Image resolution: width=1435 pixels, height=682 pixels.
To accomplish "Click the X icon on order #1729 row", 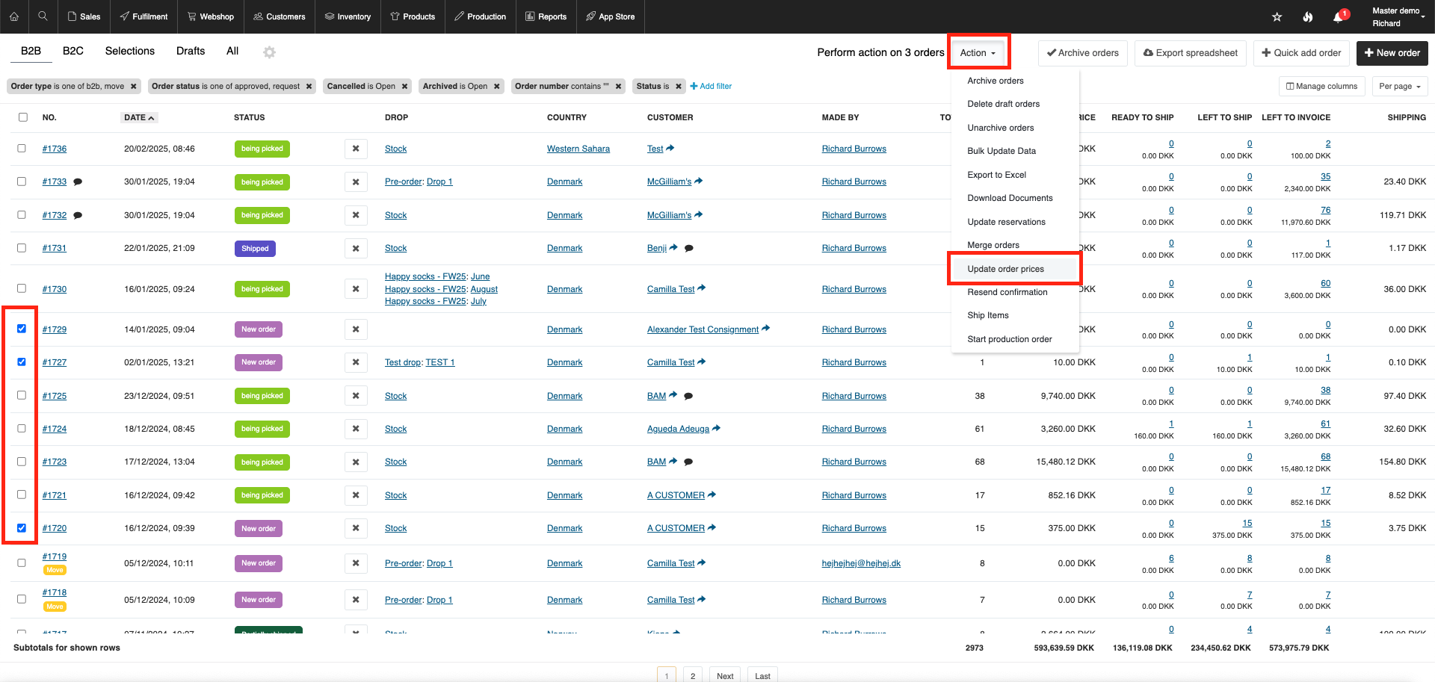I will point(356,329).
